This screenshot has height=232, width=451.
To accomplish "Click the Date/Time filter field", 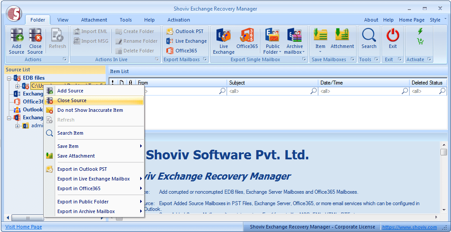I will click(364, 91).
